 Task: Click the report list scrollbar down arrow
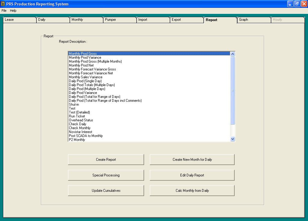(233, 139)
